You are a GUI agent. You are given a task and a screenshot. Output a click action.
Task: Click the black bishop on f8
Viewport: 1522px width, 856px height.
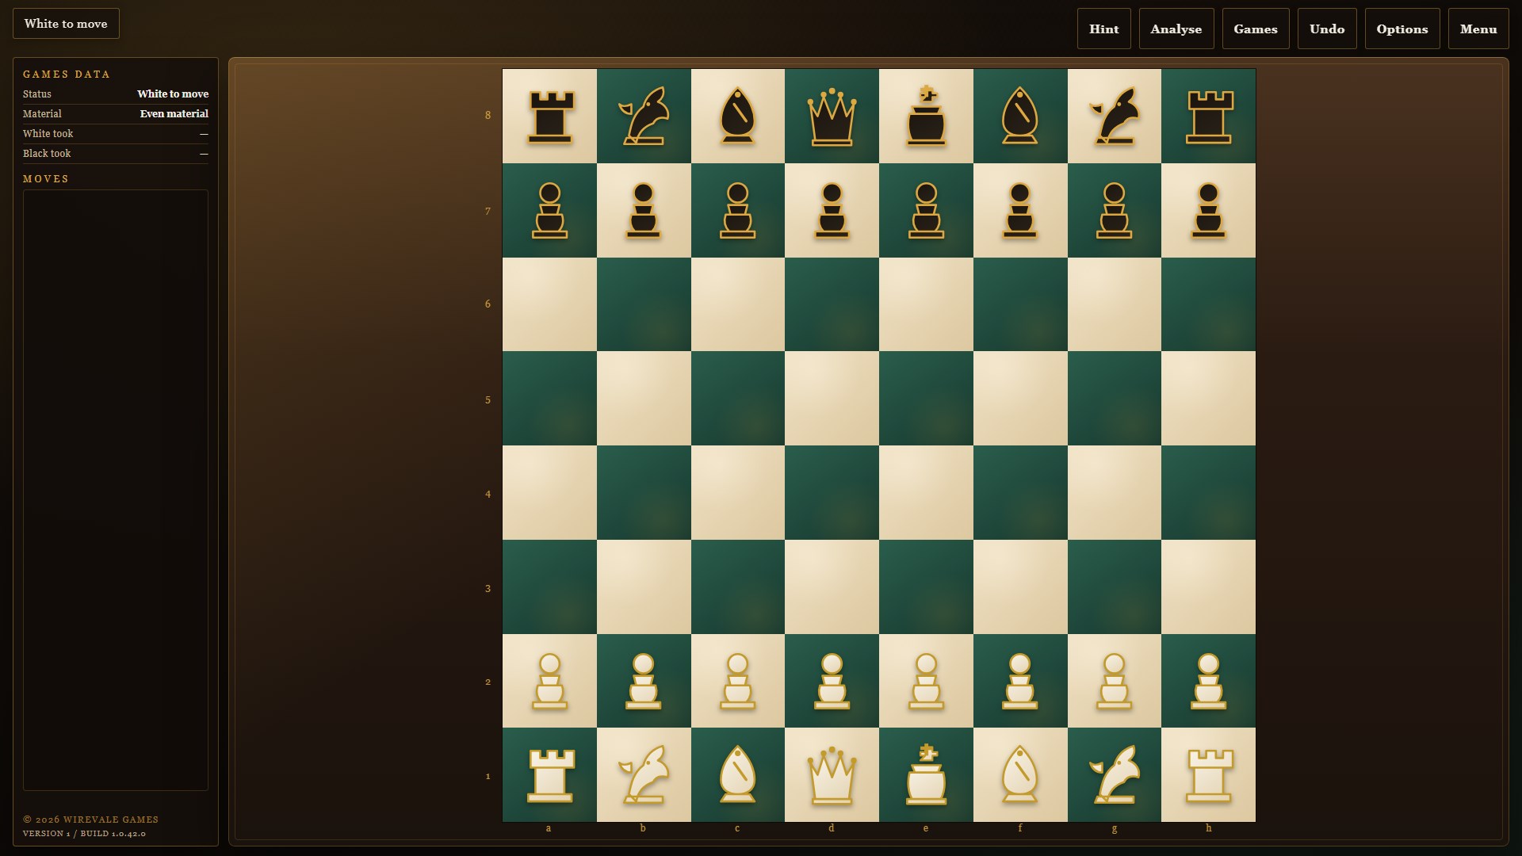(1020, 116)
